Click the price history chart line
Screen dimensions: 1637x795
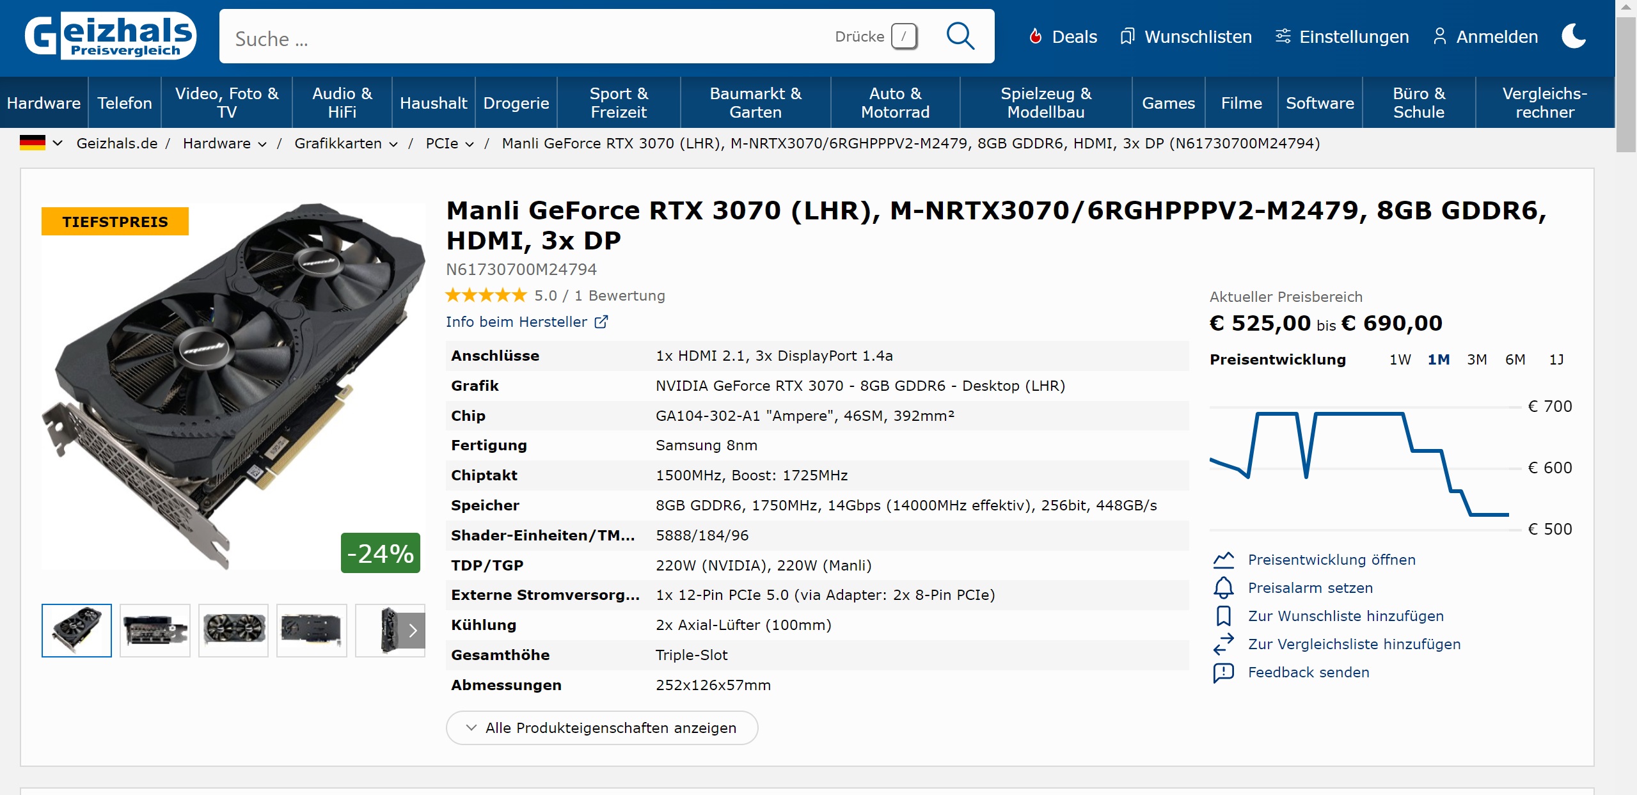pyautogui.click(x=1356, y=414)
